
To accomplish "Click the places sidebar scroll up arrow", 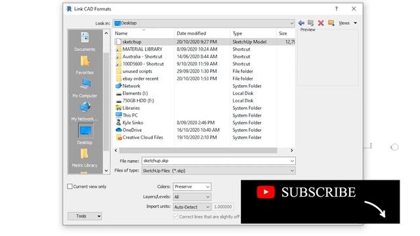I will (x=106, y=33).
